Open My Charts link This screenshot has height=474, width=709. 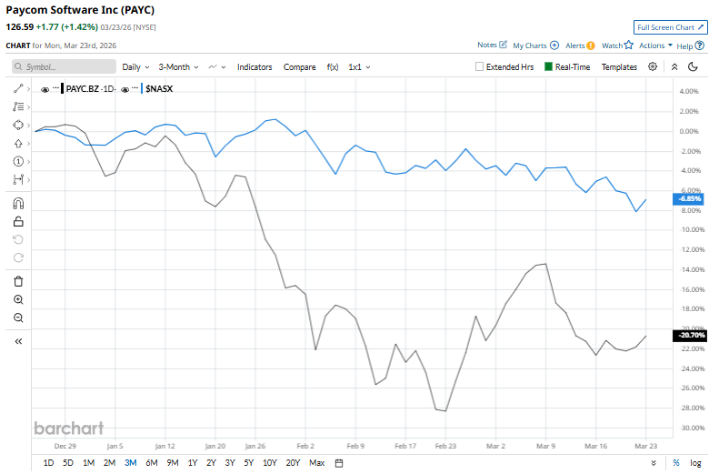pos(535,45)
